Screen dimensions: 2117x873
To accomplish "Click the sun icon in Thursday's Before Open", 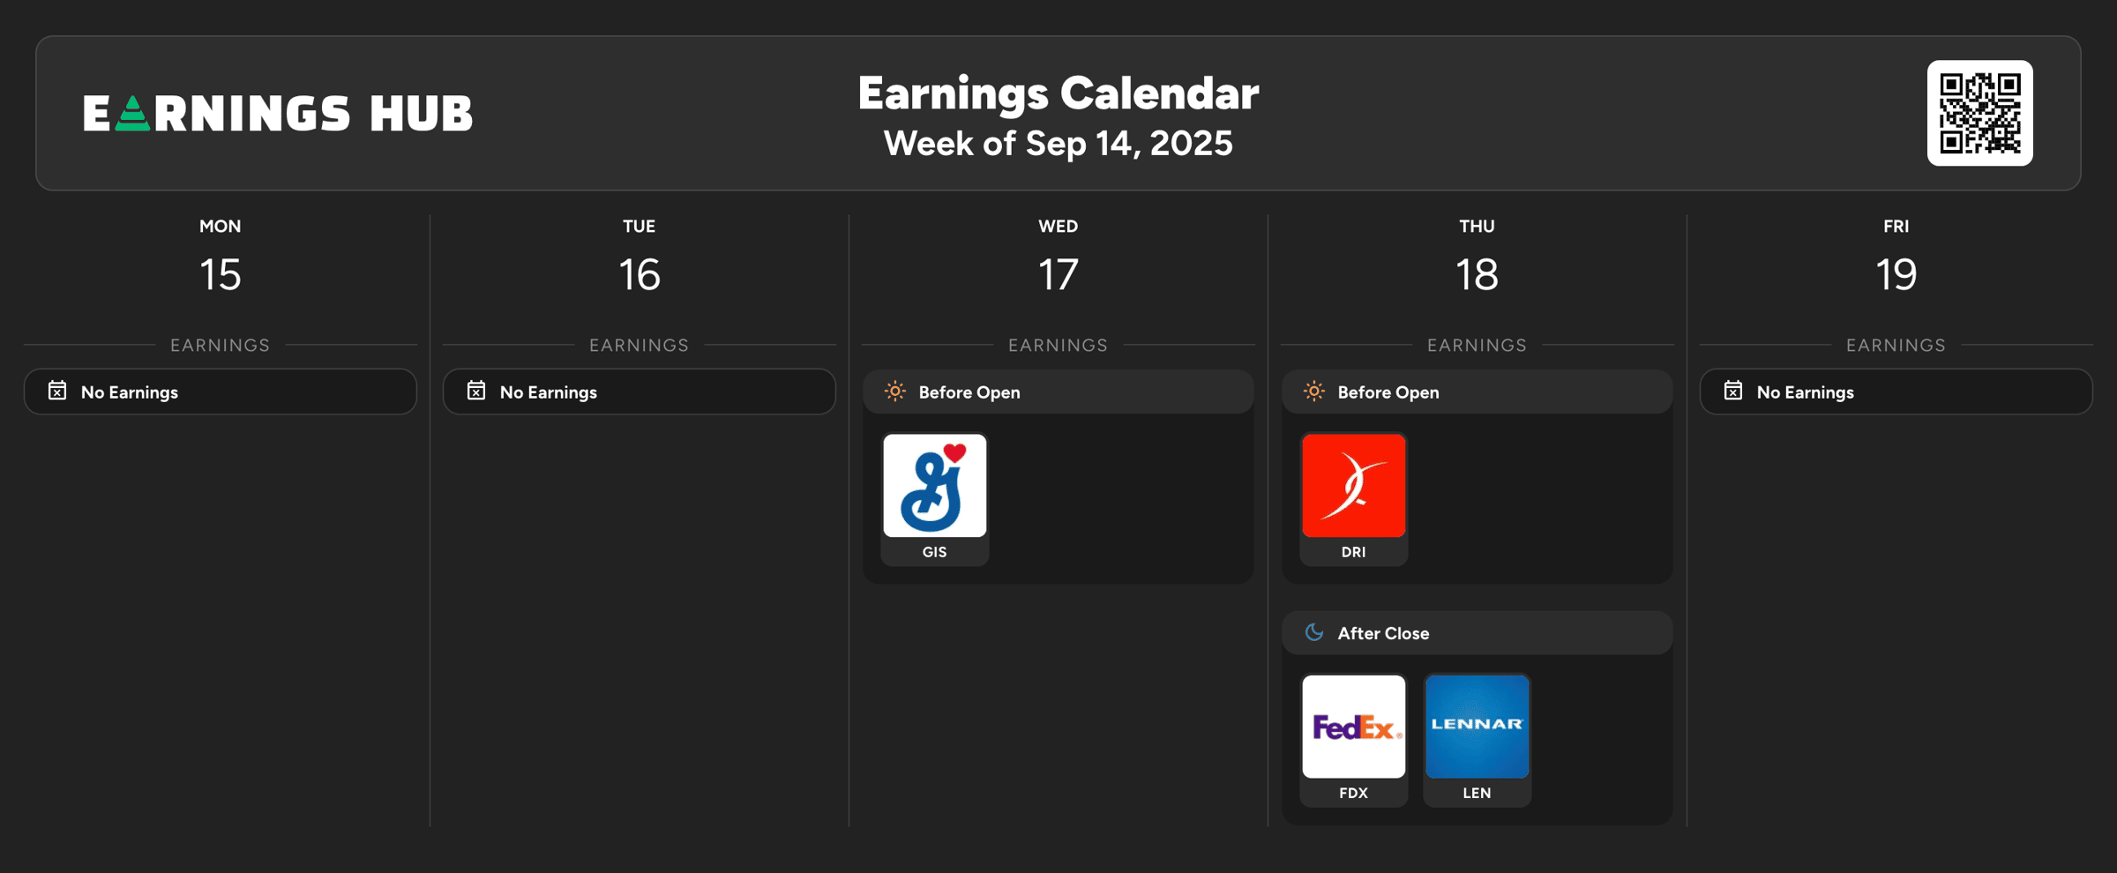I will (x=1313, y=392).
